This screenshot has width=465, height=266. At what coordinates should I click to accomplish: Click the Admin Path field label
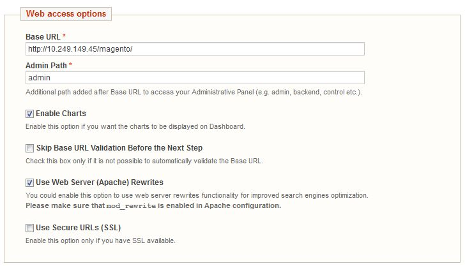coord(46,66)
